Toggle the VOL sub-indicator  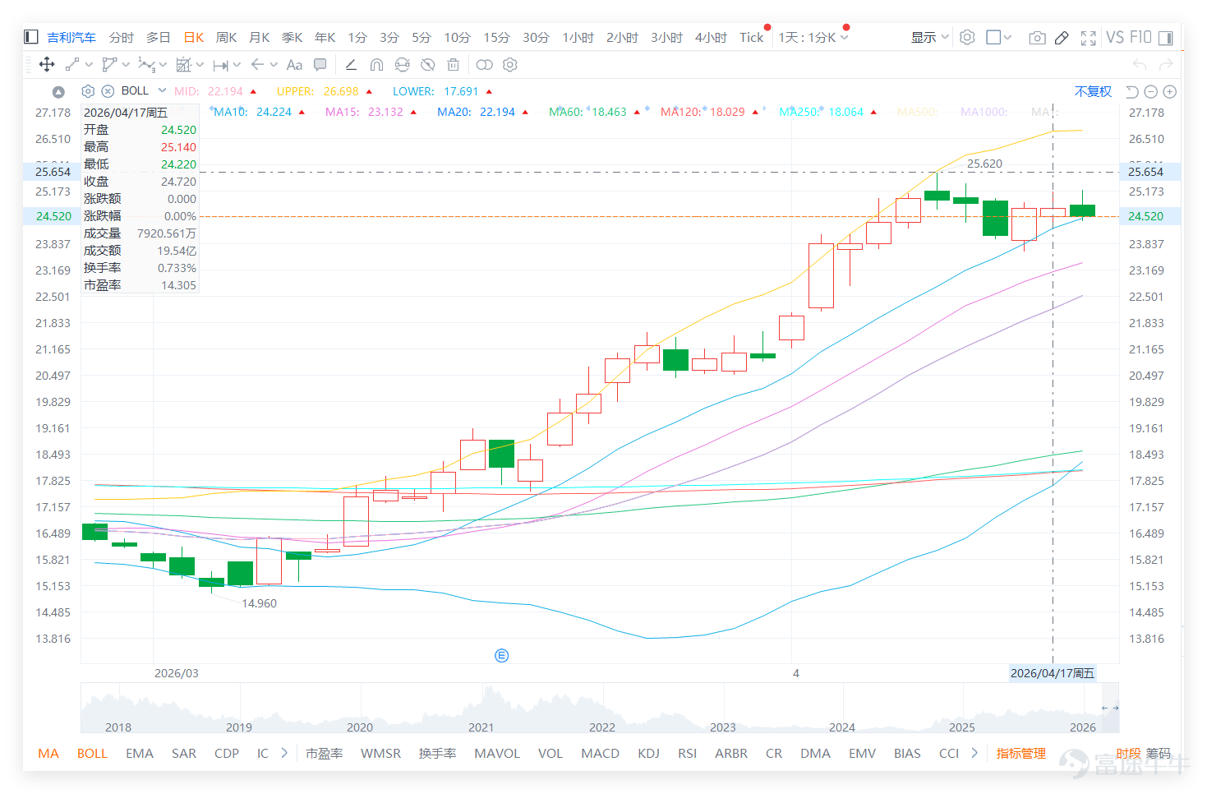(x=550, y=753)
